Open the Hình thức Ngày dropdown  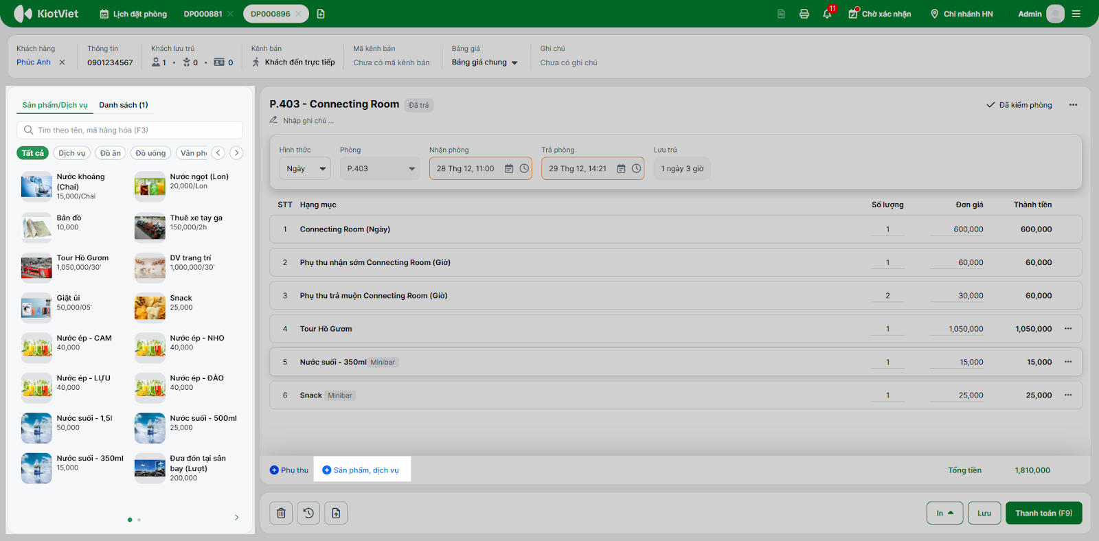coord(305,169)
